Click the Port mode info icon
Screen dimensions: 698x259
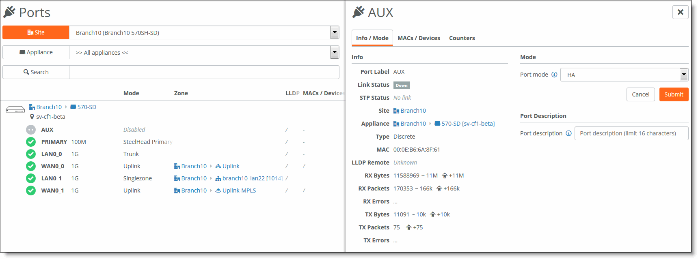(x=554, y=75)
